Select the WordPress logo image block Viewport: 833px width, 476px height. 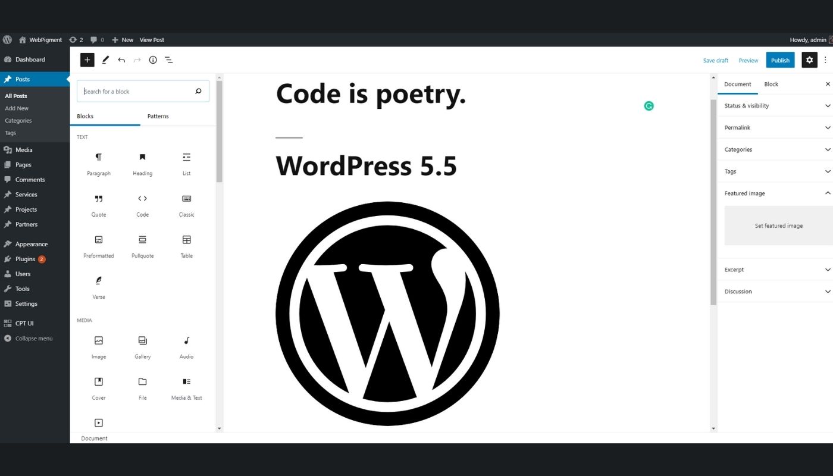(x=387, y=314)
